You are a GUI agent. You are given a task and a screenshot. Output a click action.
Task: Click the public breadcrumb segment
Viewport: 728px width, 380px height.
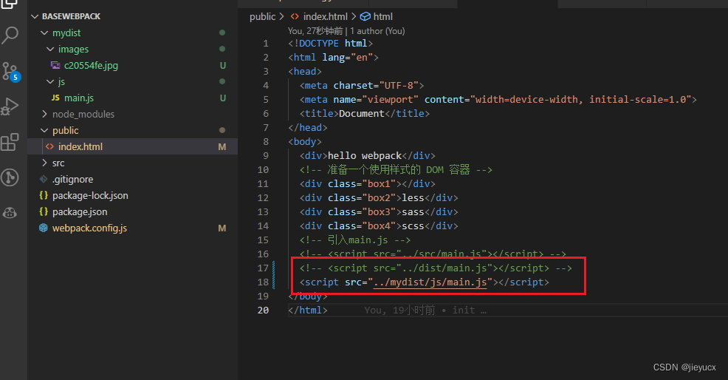(x=262, y=17)
